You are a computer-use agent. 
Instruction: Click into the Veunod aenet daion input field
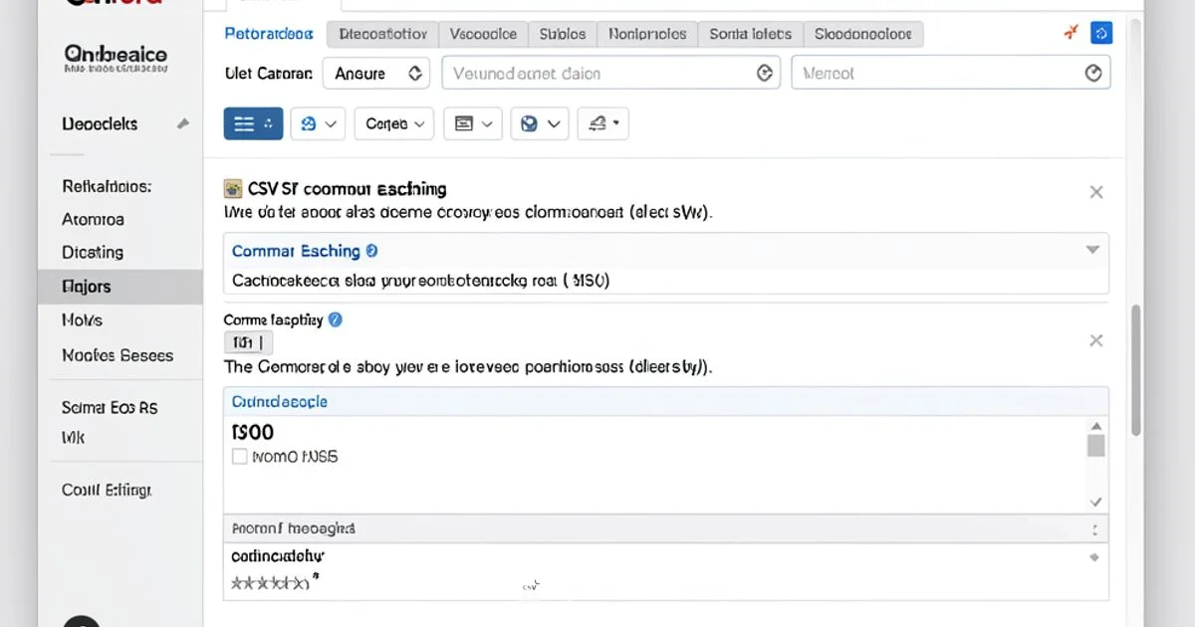coord(597,73)
